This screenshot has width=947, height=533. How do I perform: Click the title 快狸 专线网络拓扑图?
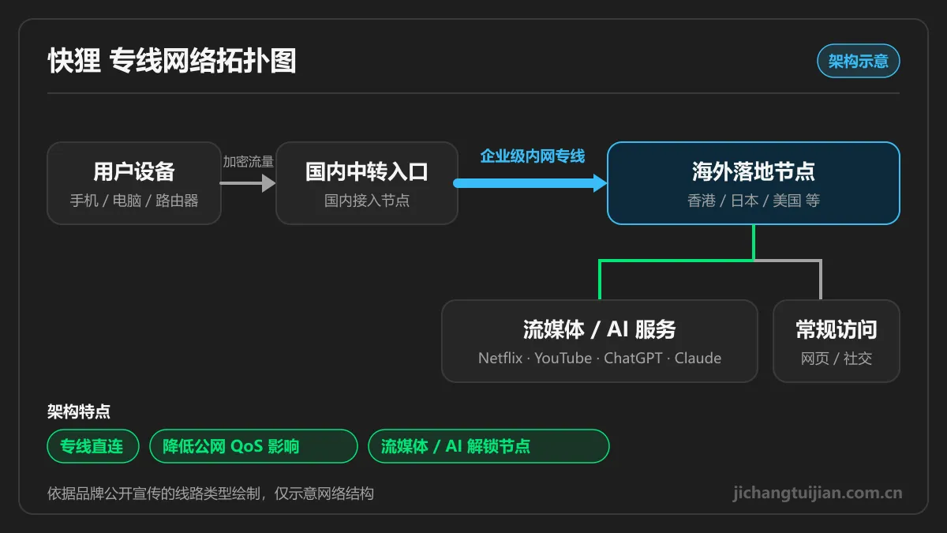coord(172,61)
